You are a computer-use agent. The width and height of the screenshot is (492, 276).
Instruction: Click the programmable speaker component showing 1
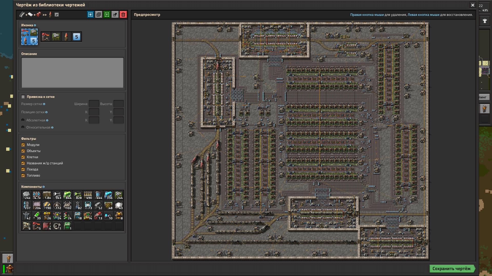click(57, 226)
